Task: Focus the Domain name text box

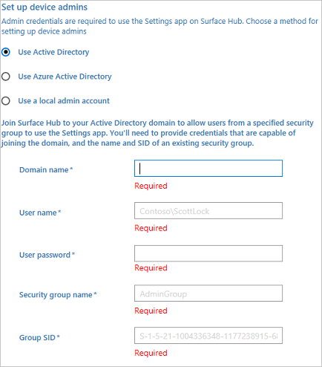Action: tap(208, 169)
